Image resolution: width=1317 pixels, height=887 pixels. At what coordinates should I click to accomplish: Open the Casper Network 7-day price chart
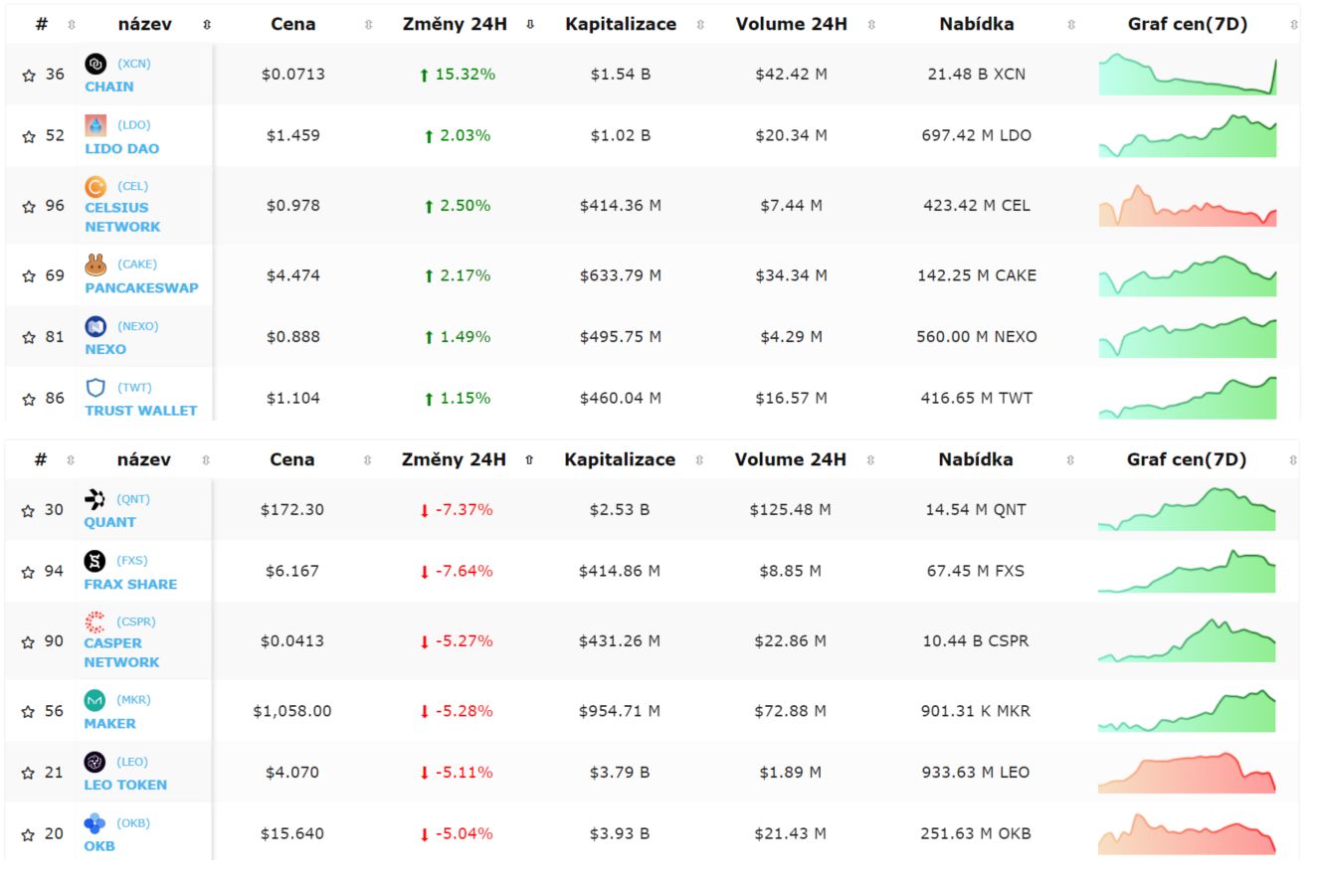(1188, 640)
